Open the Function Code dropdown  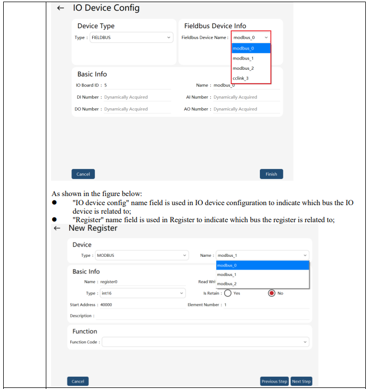206,342
